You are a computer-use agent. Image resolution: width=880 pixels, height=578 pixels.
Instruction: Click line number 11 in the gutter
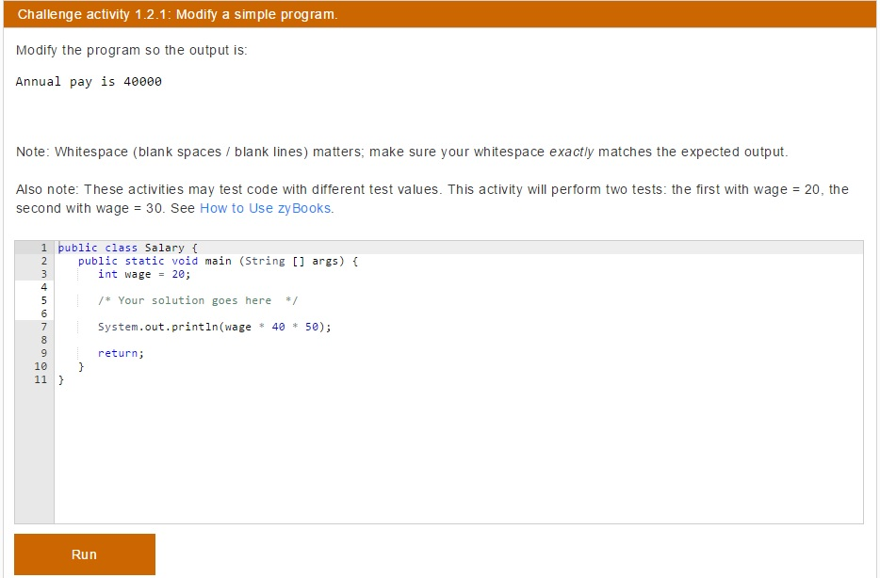point(40,379)
